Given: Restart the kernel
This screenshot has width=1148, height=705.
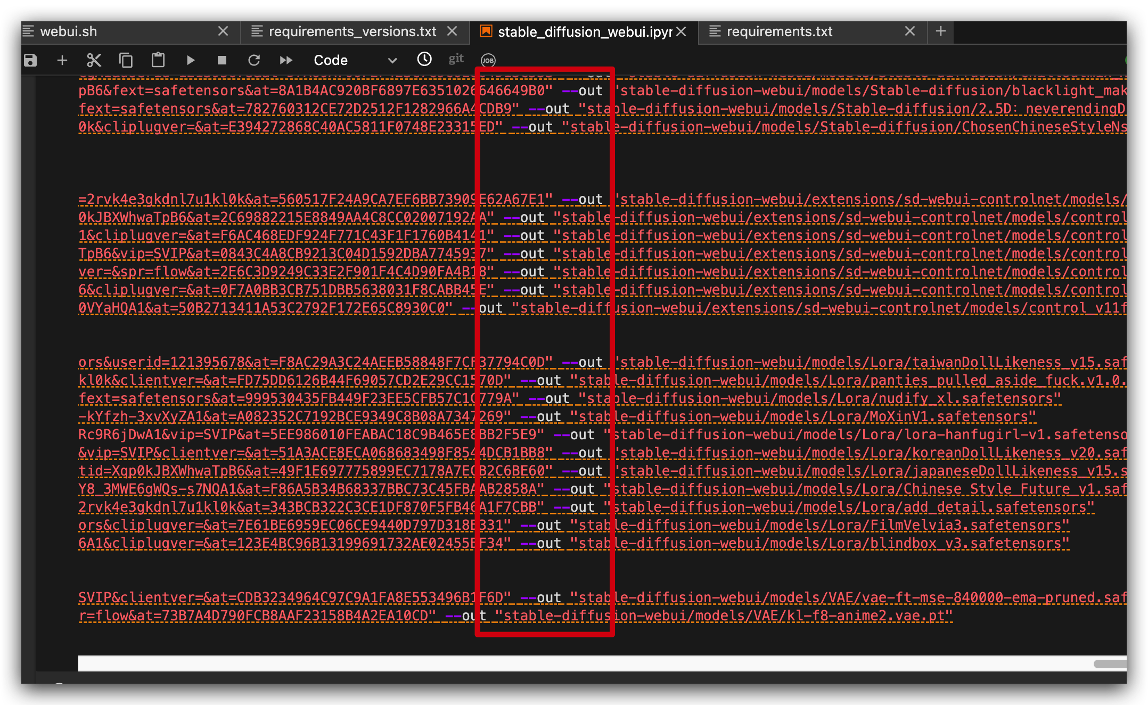Looking at the screenshot, I should [x=254, y=60].
